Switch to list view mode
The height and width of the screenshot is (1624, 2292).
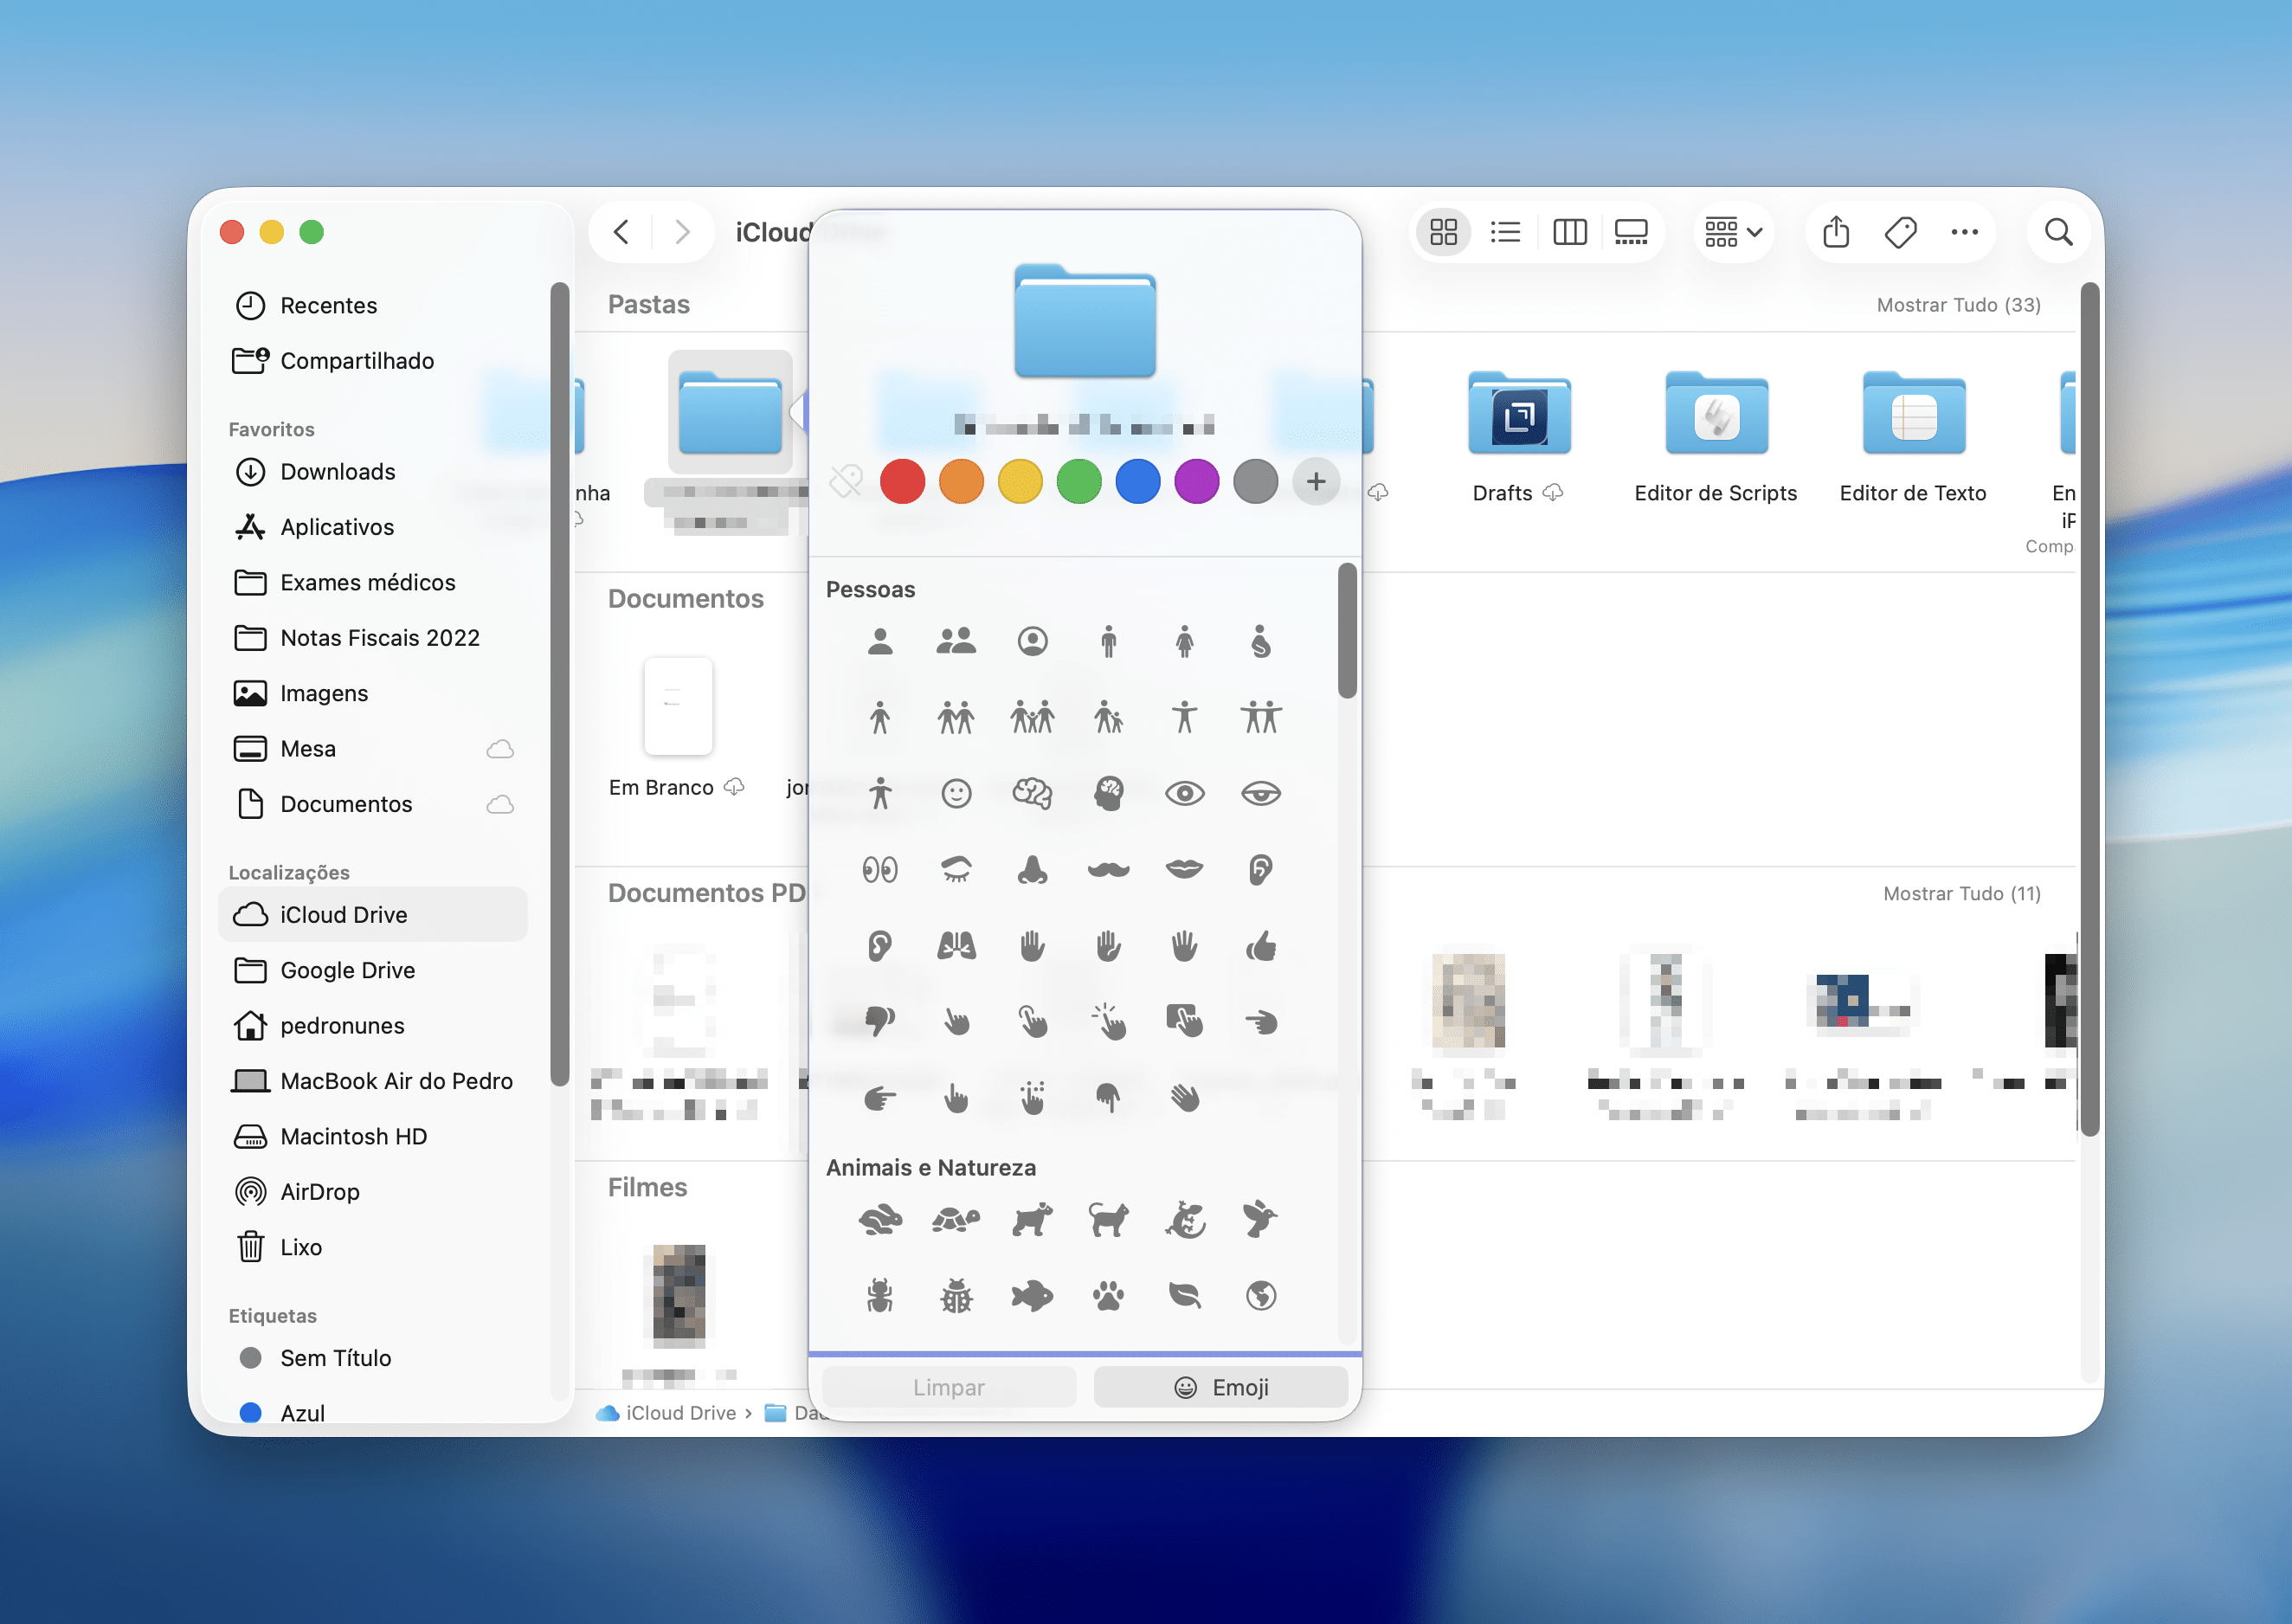1504,232
